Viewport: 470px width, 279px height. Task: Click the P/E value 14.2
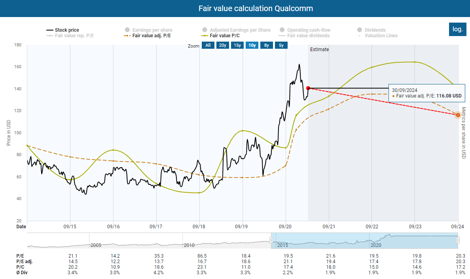tap(115, 256)
